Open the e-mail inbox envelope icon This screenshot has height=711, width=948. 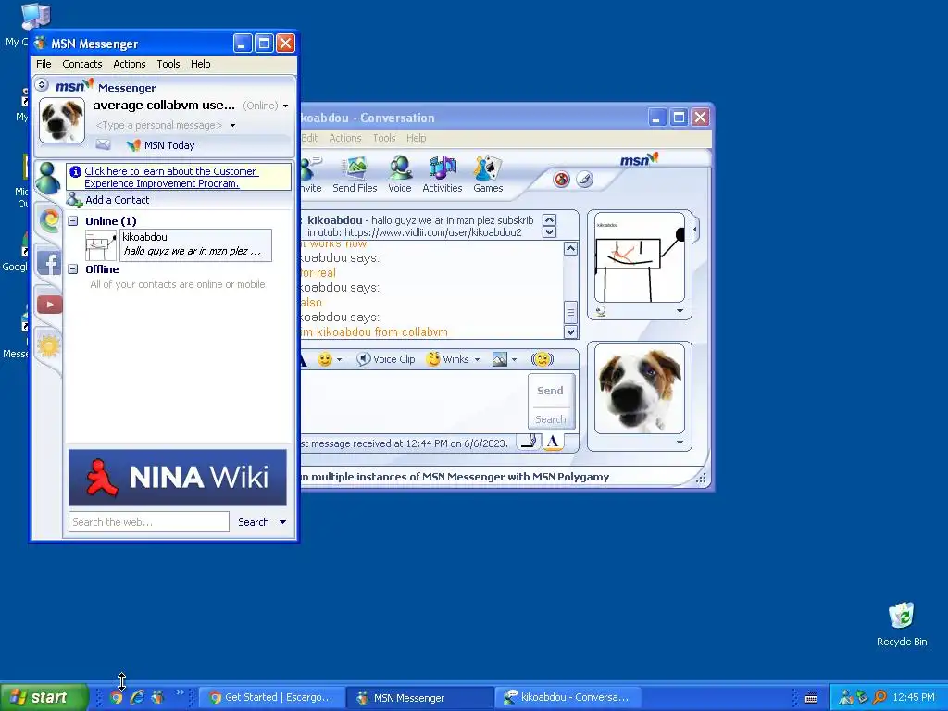104,144
